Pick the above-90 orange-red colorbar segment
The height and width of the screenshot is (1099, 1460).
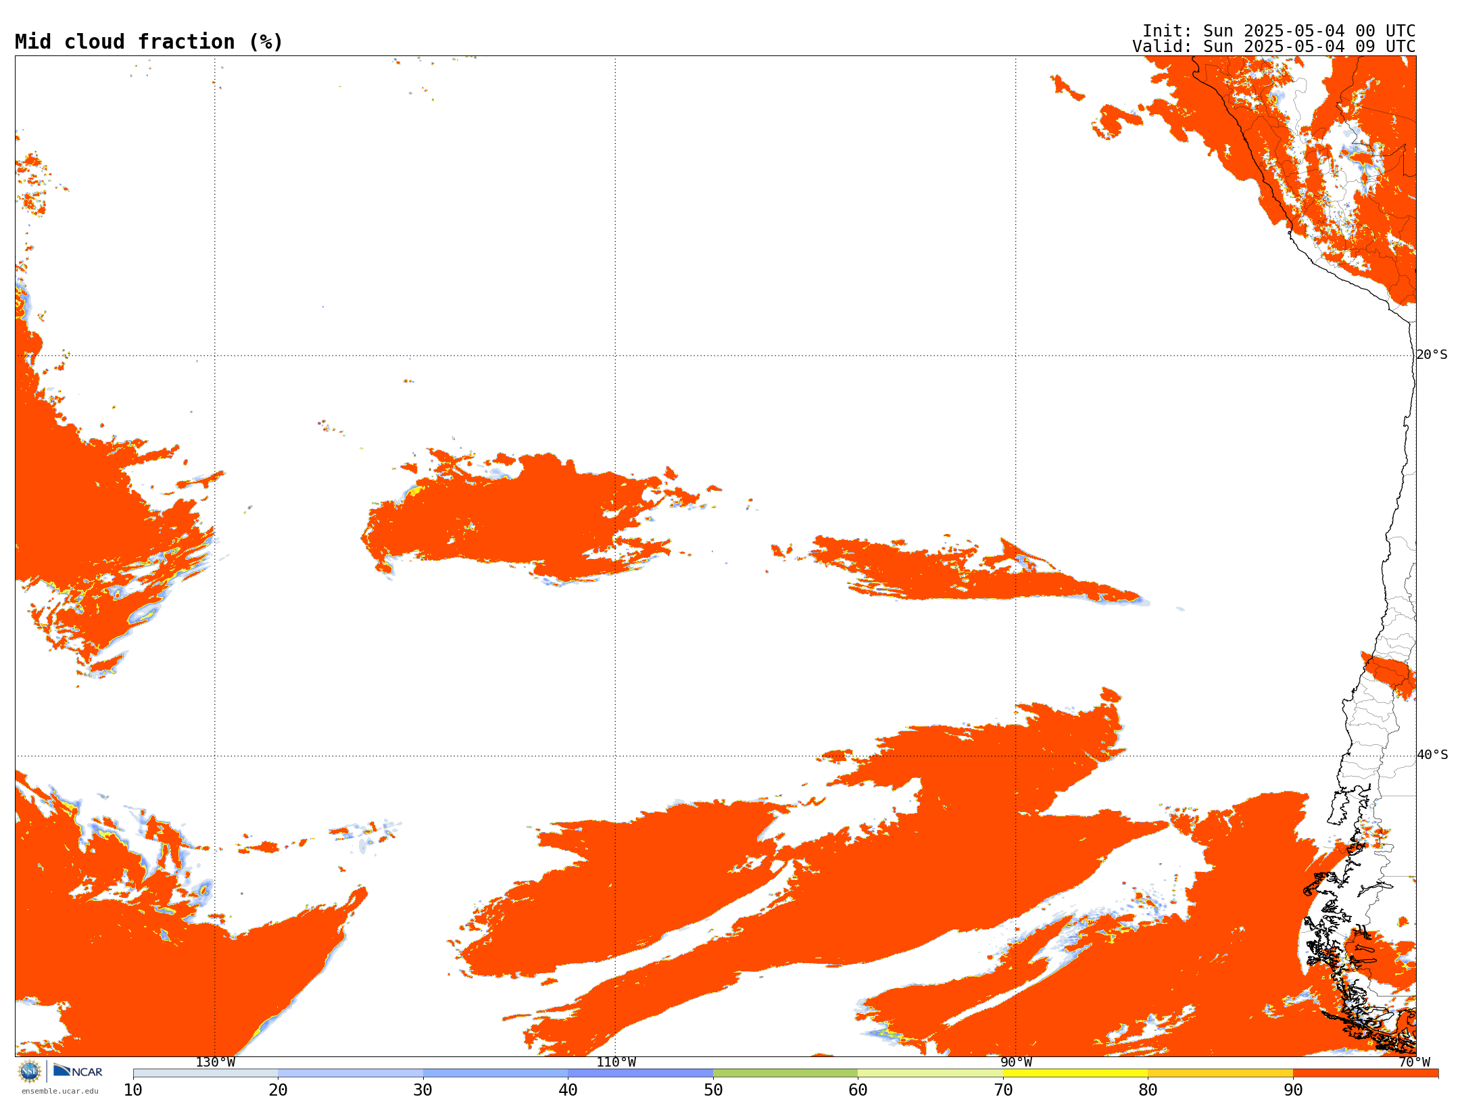tap(1365, 1073)
